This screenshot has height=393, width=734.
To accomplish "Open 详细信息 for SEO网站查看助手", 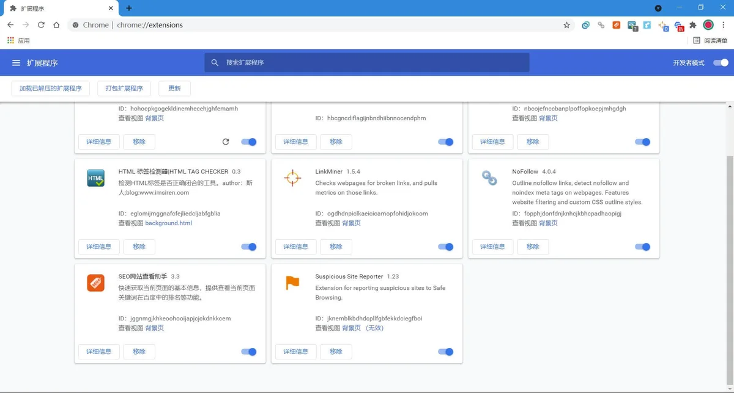I will coord(99,352).
